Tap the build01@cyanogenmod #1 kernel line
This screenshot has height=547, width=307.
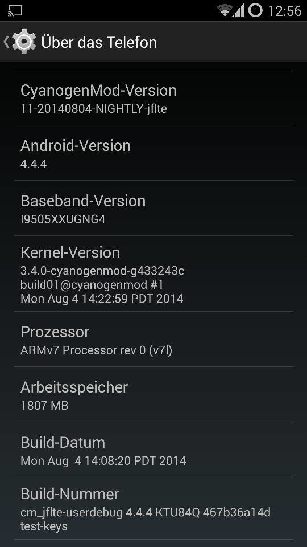pyautogui.click(x=92, y=285)
